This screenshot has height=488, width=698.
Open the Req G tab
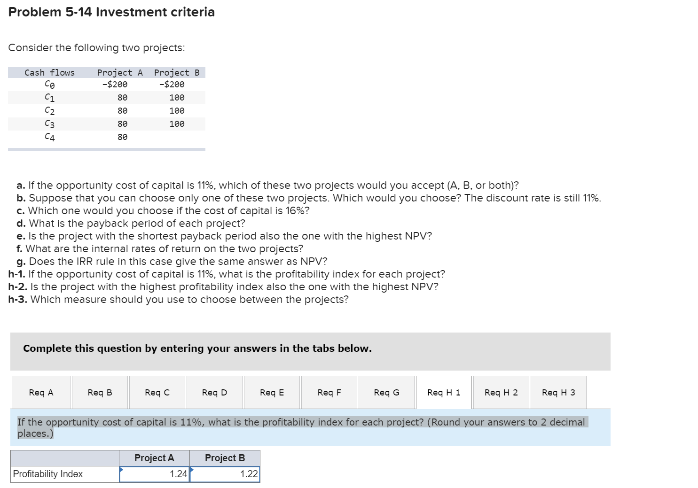[386, 392]
